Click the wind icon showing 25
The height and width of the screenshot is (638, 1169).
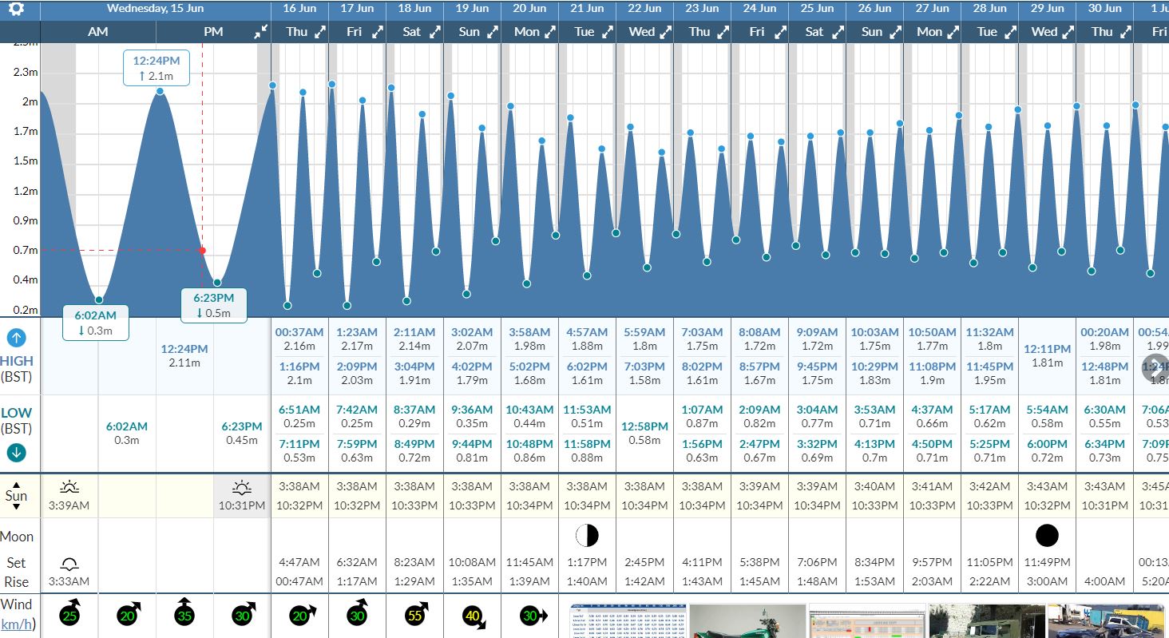click(70, 614)
